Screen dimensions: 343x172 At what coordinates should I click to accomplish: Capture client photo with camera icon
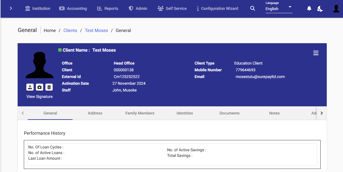[40, 87]
